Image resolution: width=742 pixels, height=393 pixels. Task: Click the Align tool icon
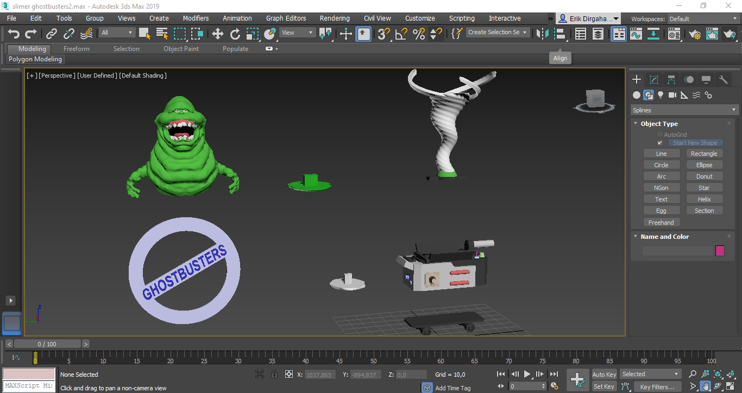coord(560,34)
